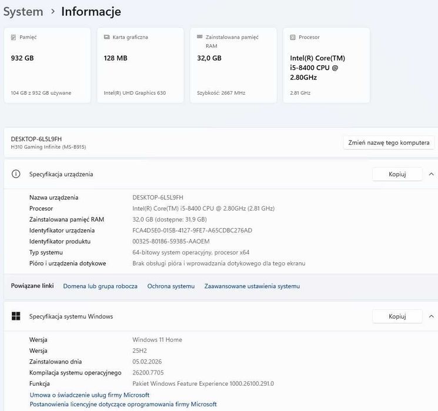Image resolution: width=438 pixels, height=411 pixels.
Task: Select the Windows 11 Home value
Action: click(157, 339)
